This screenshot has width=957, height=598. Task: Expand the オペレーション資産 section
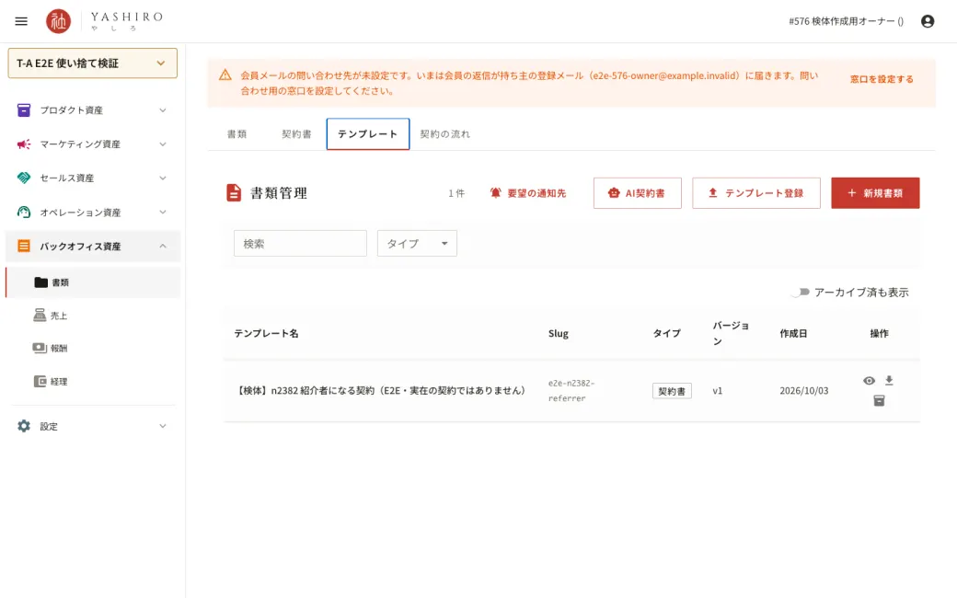(163, 213)
